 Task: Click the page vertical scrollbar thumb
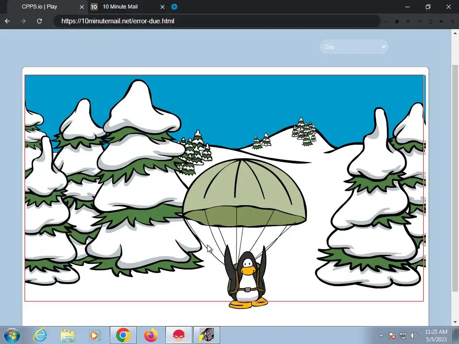(x=455, y=178)
